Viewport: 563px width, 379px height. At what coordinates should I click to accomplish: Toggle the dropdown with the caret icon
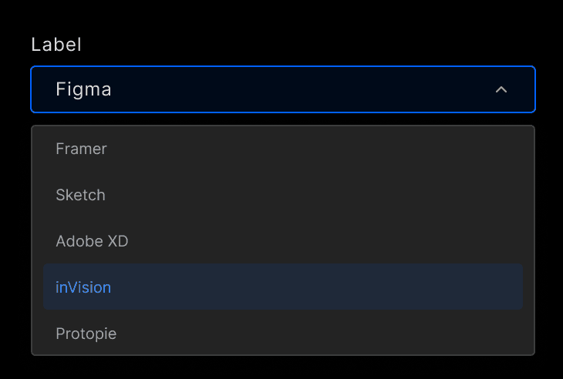pos(501,89)
